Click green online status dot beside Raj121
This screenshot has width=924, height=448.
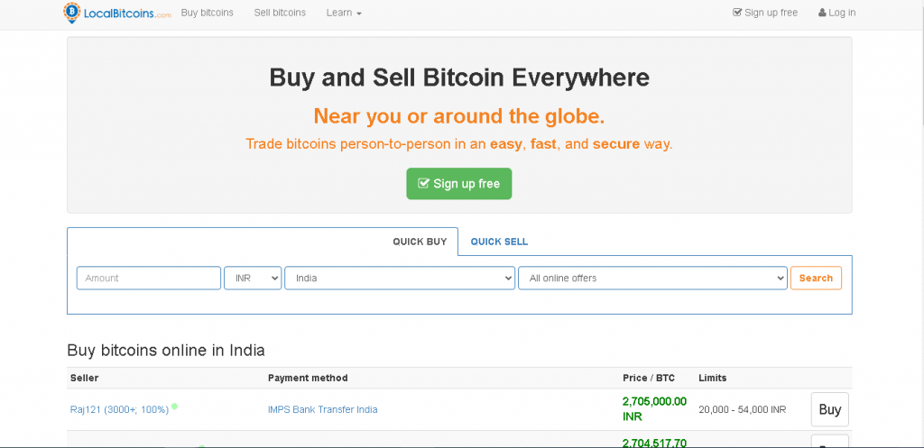pyautogui.click(x=174, y=407)
